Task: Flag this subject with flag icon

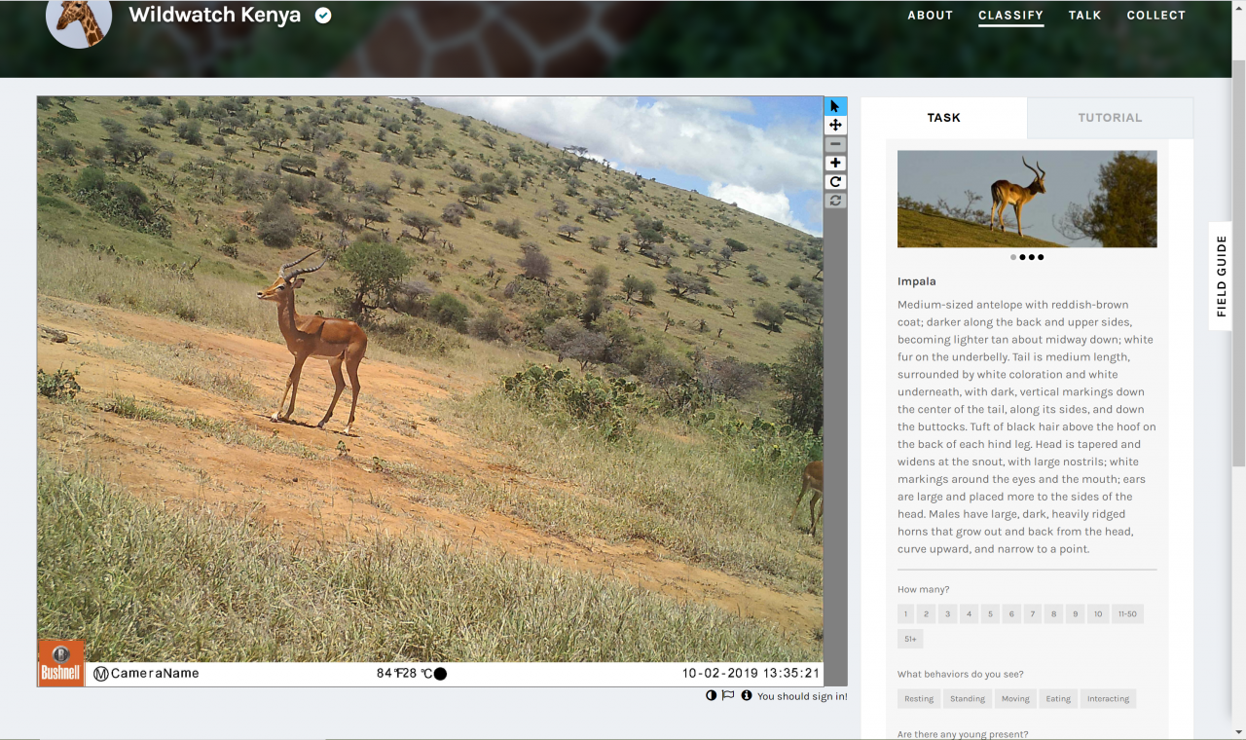Action: coord(728,695)
